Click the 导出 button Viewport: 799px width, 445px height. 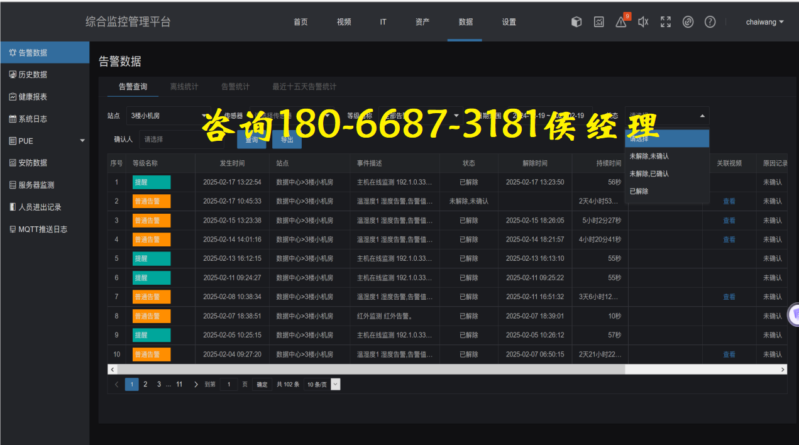click(287, 140)
